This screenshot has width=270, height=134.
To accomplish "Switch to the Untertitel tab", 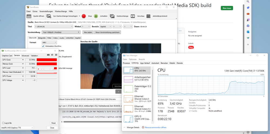I will (x=70, y=38).
